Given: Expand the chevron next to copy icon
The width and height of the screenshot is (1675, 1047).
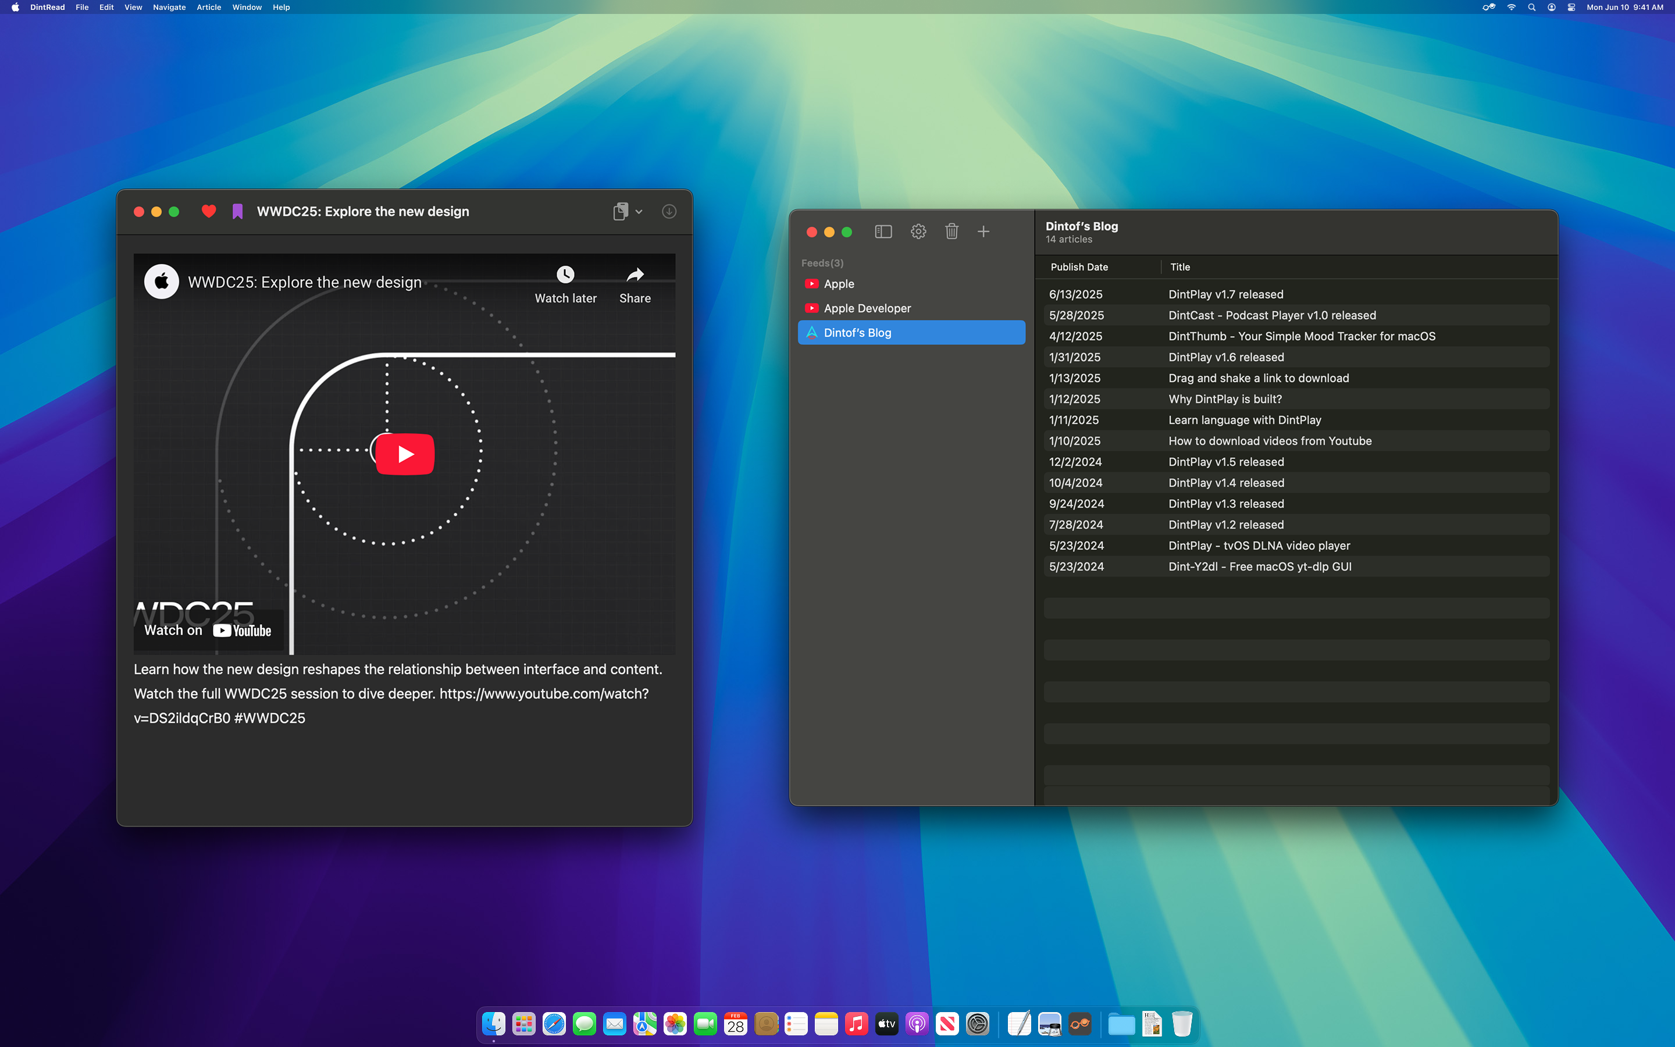Looking at the screenshot, I should [639, 212].
